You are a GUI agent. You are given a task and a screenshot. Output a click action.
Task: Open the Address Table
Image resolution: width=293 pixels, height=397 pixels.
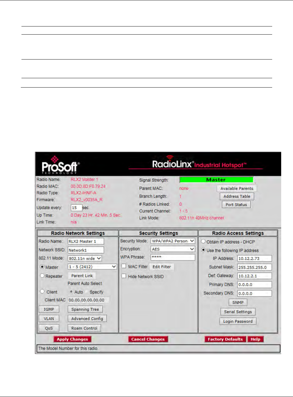click(x=237, y=197)
